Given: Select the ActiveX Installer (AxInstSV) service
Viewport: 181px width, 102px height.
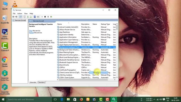Looking at the screenshot, I should tap(86, 27).
